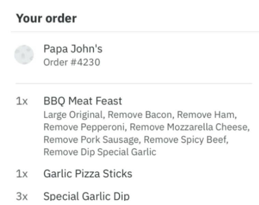The height and width of the screenshot is (205, 259).
Task: Click the divider line under Your order
Action: pyautogui.click(x=135, y=32)
